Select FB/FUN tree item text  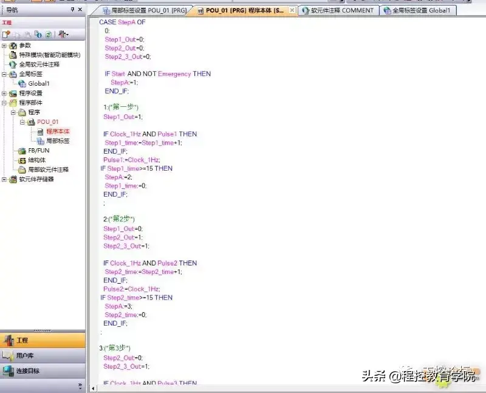39,151
